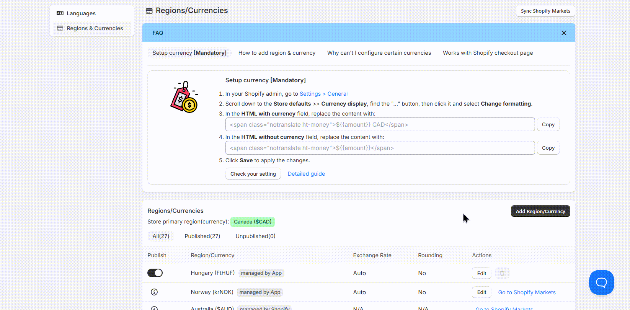Screen dimensions: 630x310
Task: Click the managed by App badge for Hungary
Action: (x=261, y=273)
